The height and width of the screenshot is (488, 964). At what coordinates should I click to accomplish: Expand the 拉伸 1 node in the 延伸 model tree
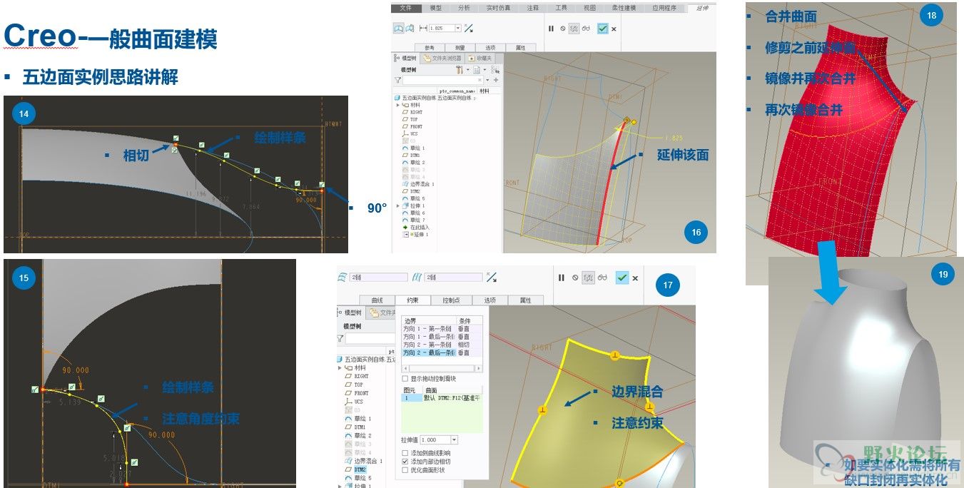pyautogui.click(x=398, y=205)
